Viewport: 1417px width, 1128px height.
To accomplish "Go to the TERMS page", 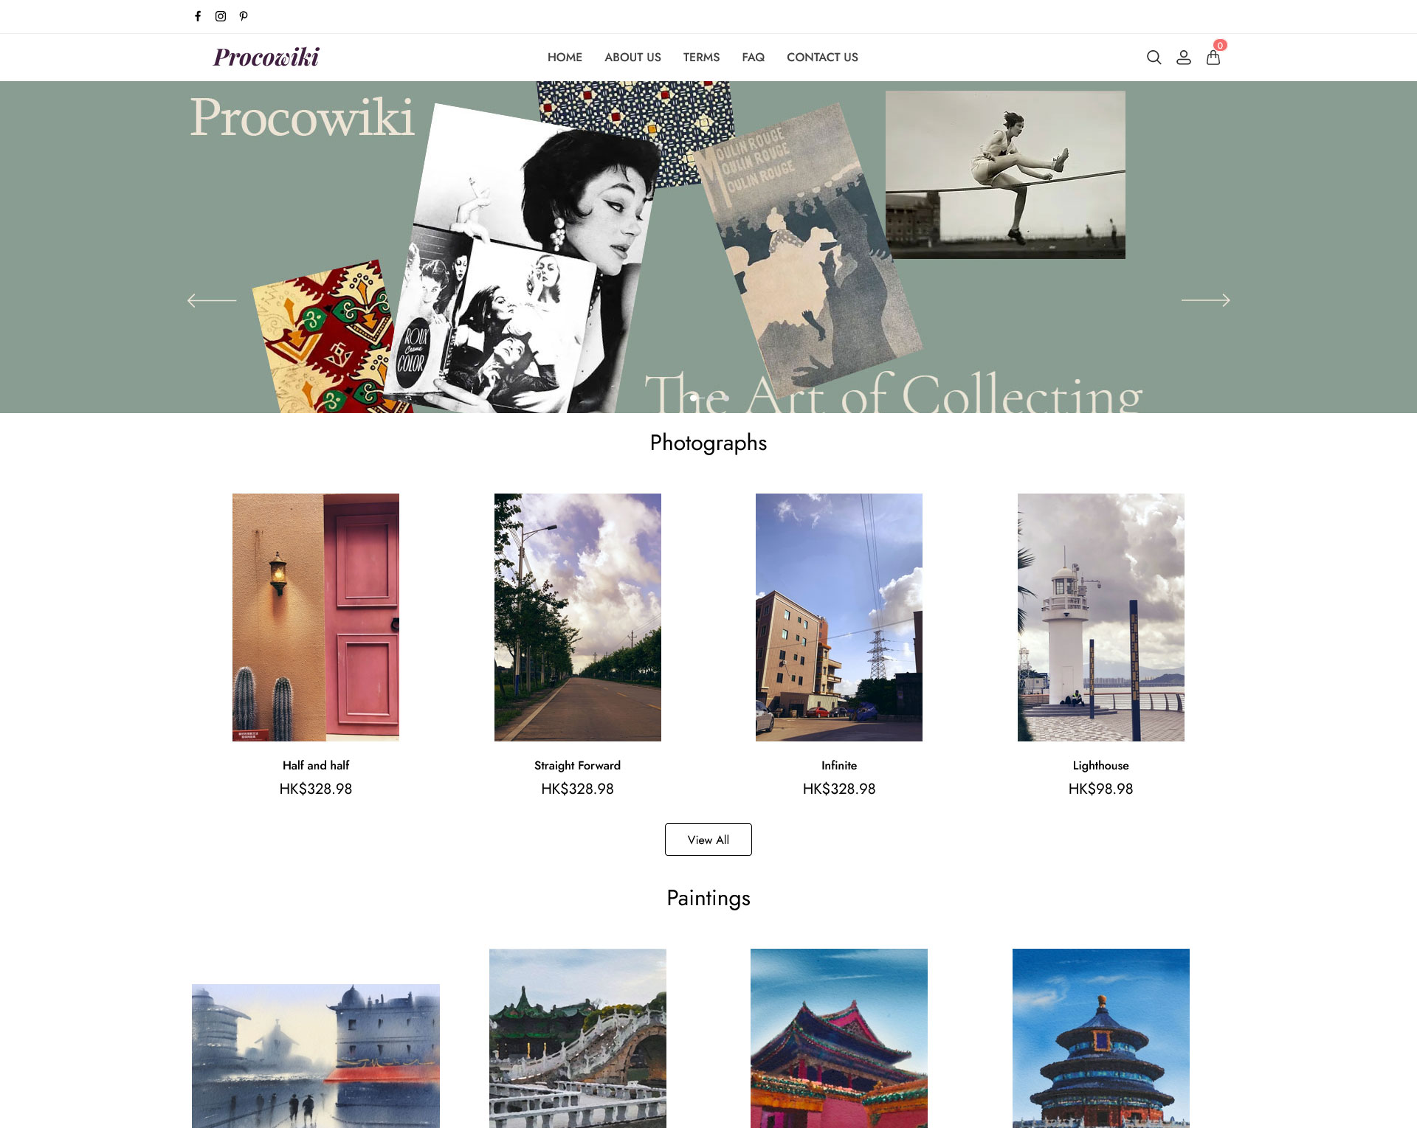I will [701, 58].
